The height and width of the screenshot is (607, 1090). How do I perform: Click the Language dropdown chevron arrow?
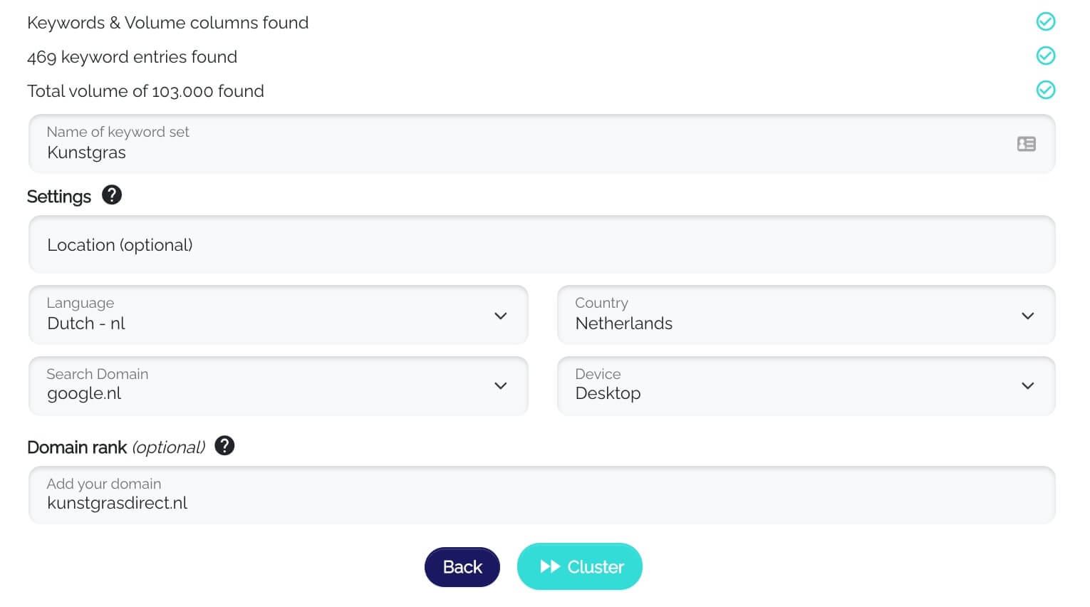coord(501,316)
